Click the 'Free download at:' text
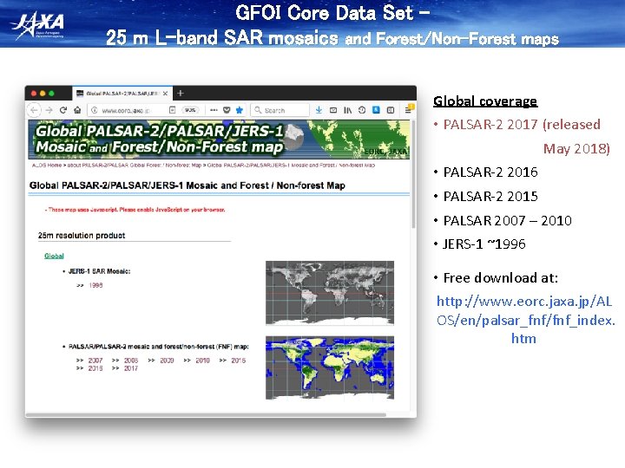Image resolution: width=625 pixels, height=468 pixels. (501, 278)
